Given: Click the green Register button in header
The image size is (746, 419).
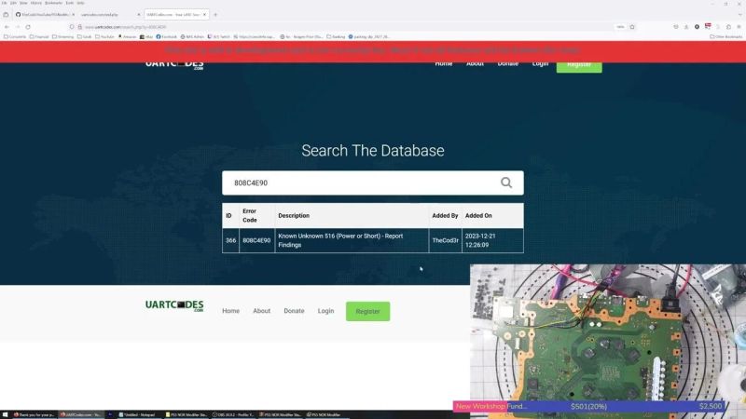Looking at the screenshot, I should [x=579, y=65].
